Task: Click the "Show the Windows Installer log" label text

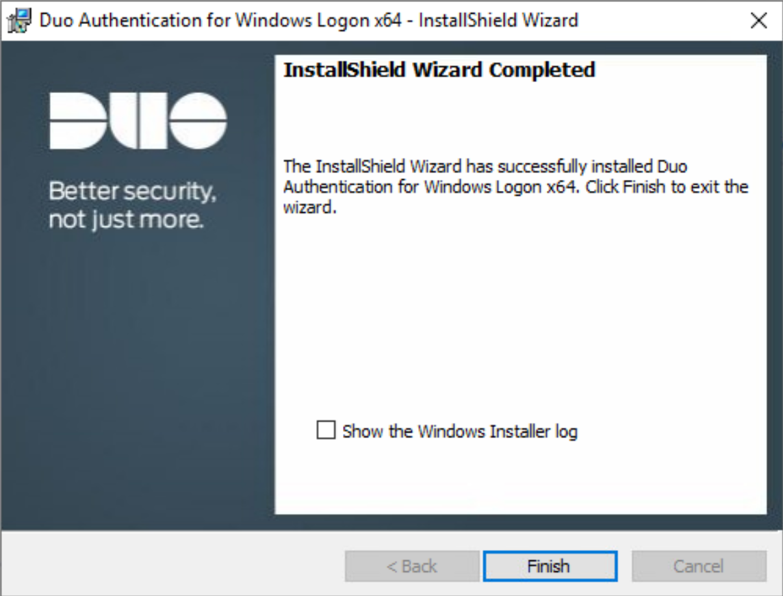Action: click(459, 432)
